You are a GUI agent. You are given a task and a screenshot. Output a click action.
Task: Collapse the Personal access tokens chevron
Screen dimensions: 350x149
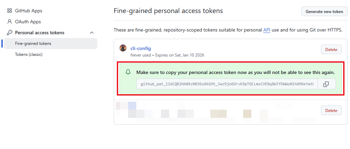click(92, 33)
